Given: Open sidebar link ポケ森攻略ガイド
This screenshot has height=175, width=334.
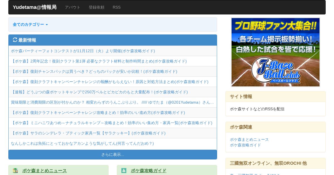Looking at the screenshot, I should (245, 145).
